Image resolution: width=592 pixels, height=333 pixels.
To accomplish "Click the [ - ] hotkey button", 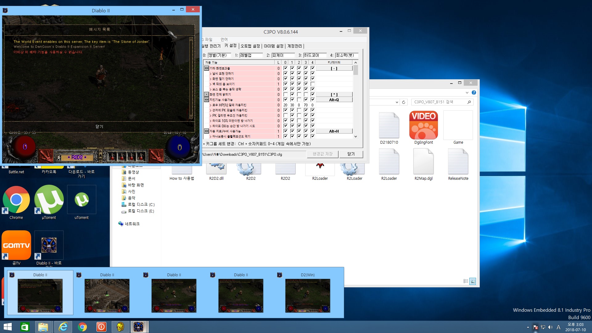I will pos(334,68).
